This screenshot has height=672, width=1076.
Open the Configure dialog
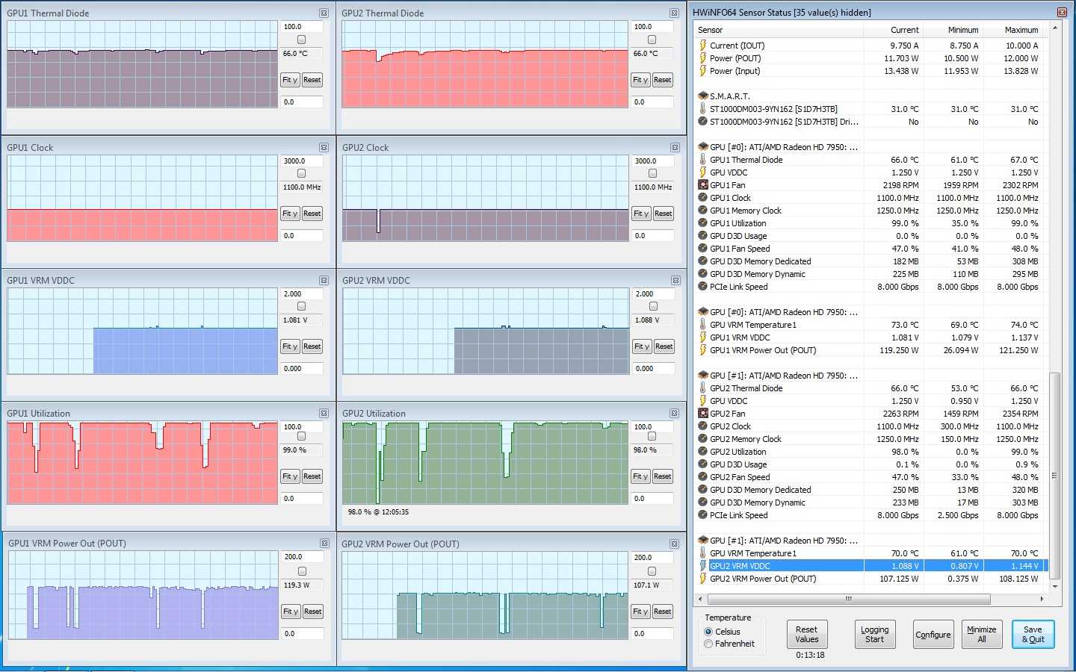[933, 635]
